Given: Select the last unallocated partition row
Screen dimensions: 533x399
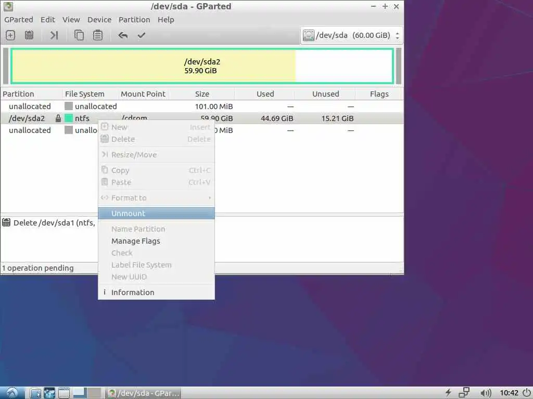Looking at the screenshot, I should (49, 130).
